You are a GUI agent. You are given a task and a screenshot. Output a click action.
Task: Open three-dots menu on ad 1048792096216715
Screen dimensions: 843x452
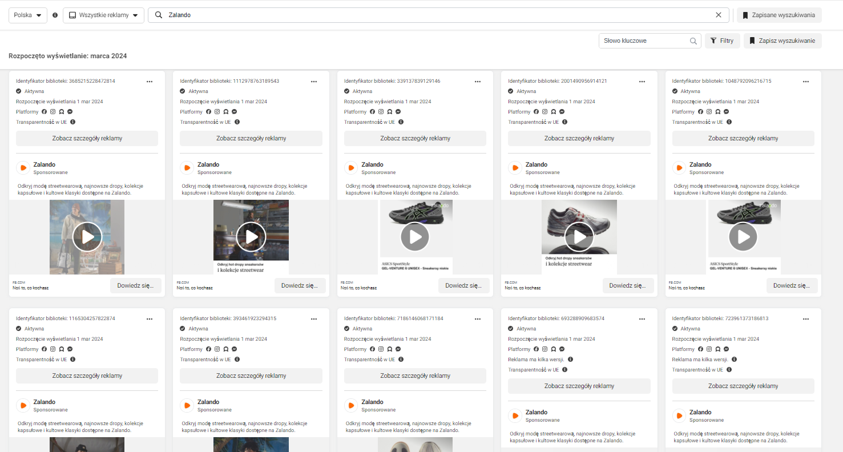(805, 82)
